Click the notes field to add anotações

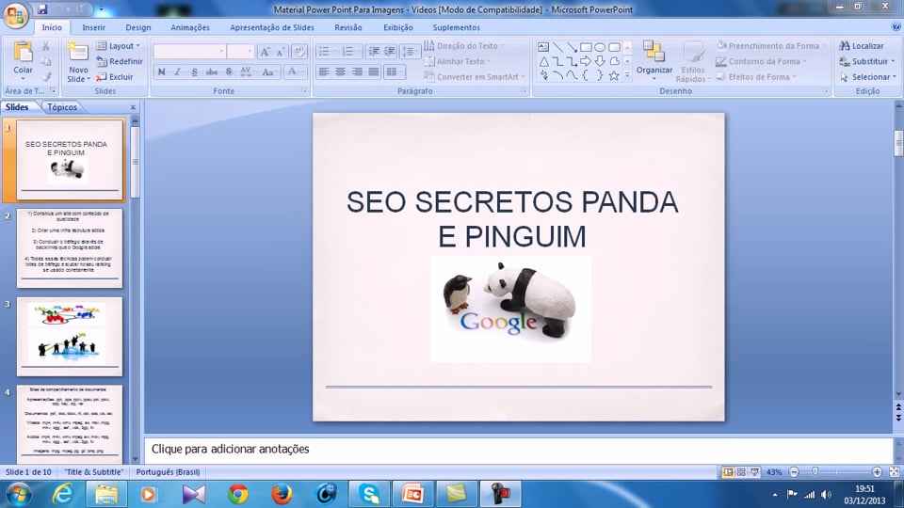tap(519, 450)
